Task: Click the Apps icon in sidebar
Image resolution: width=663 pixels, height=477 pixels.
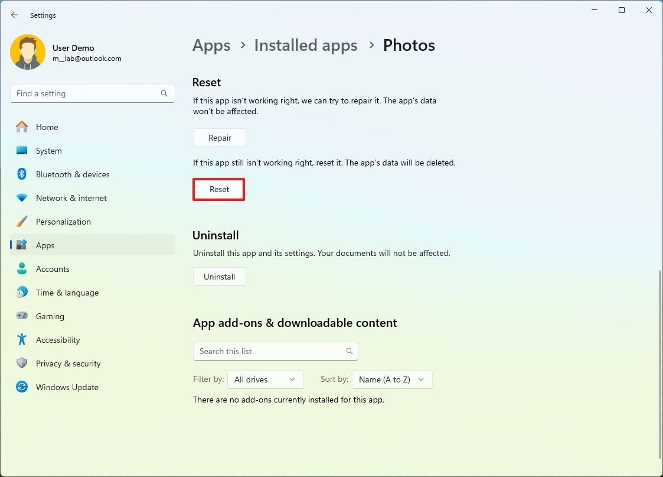Action: [x=22, y=245]
